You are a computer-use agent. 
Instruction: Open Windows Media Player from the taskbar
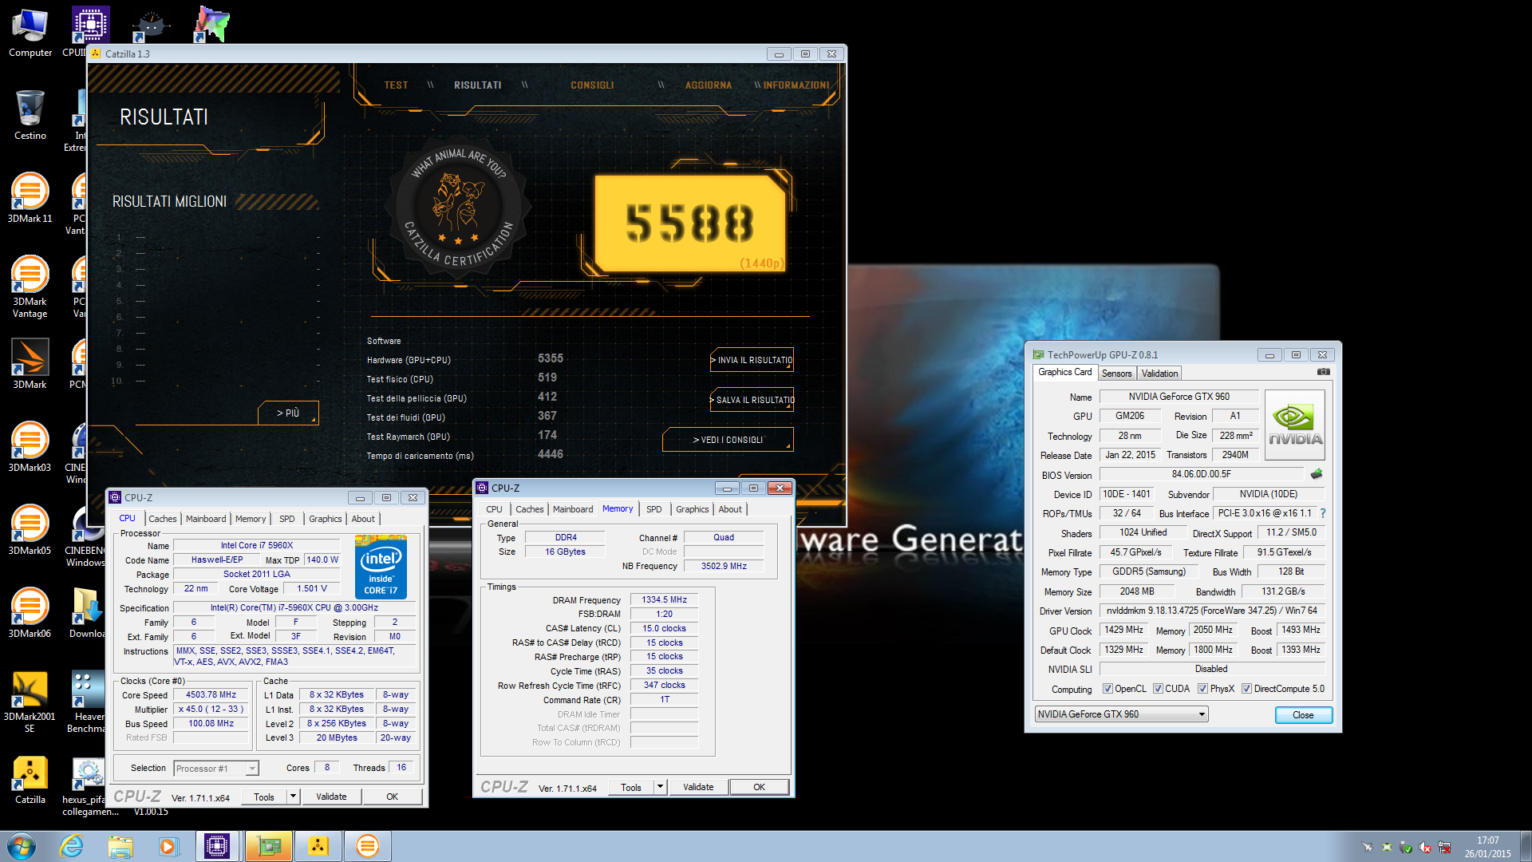[x=168, y=846]
